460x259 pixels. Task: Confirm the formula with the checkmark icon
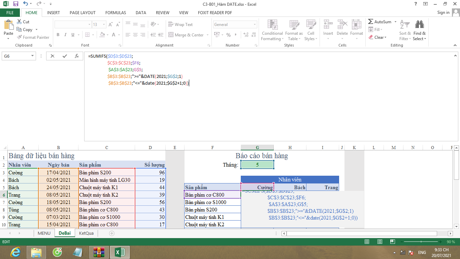65,56
